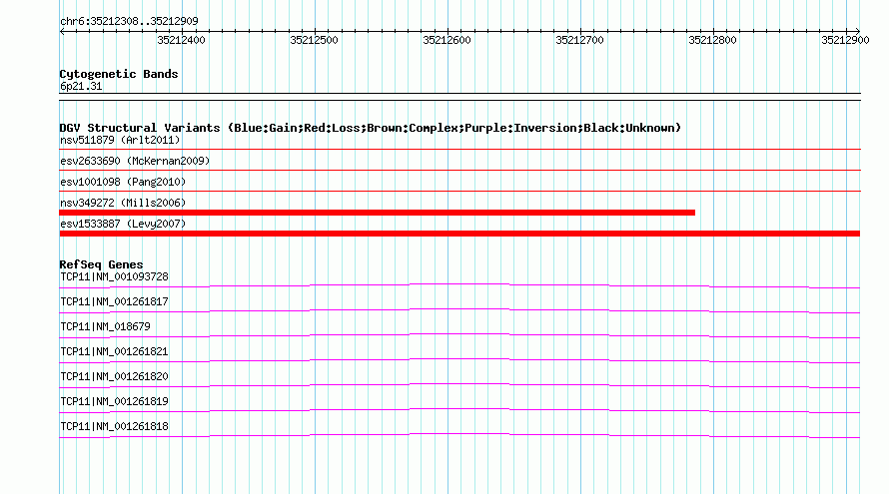Open transcript TCP11|NM_001261818
Viewport: 889px width, 494px height.
click(x=115, y=426)
